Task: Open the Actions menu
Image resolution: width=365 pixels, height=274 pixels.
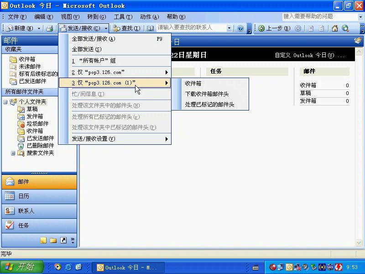Action: pos(150,17)
